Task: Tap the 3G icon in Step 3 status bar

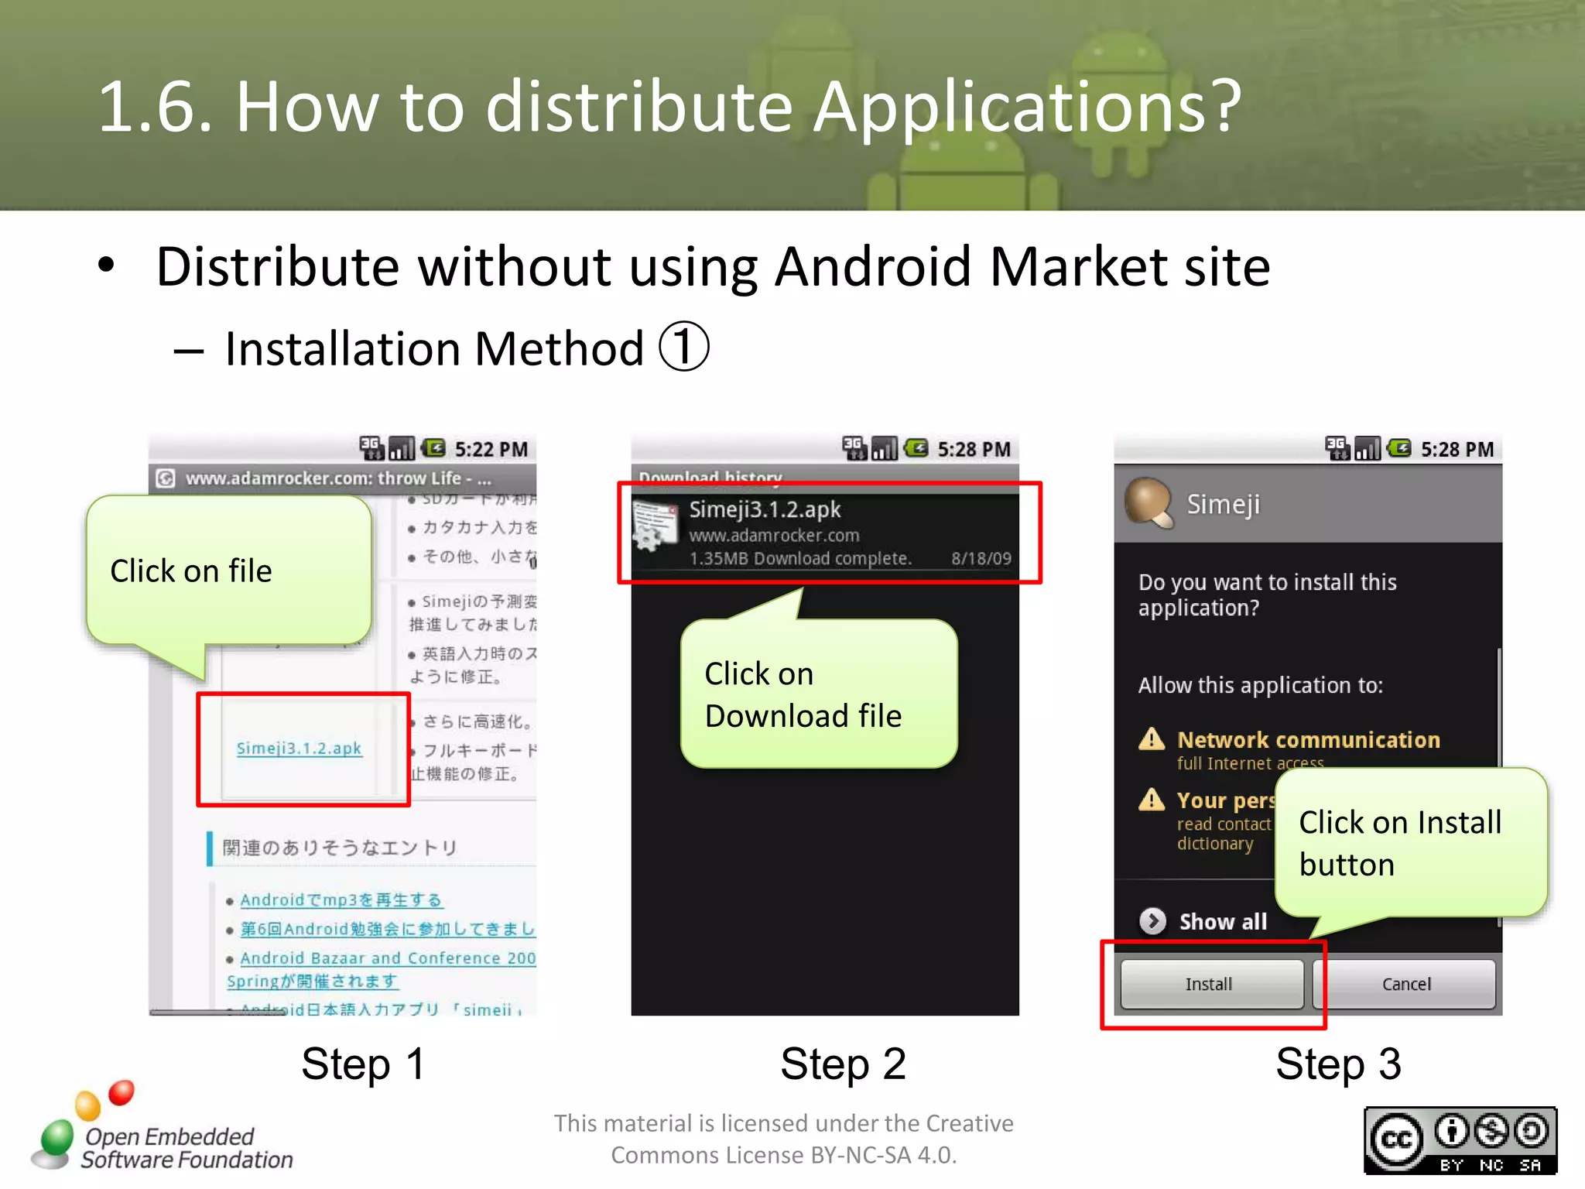Action: tap(1337, 447)
